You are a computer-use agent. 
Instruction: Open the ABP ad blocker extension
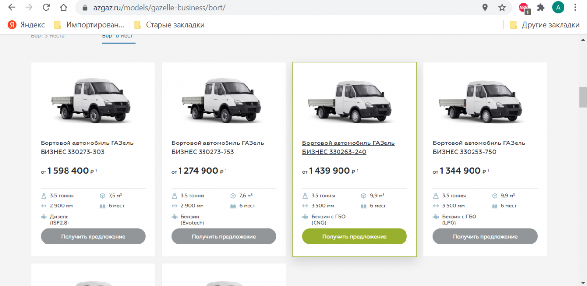524,8
